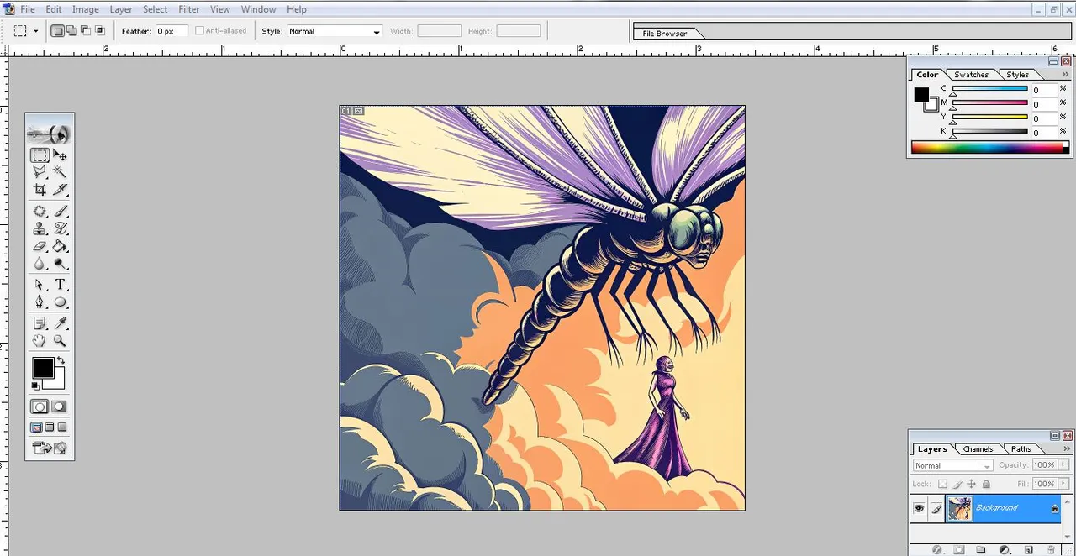This screenshot has width=1076, height=556.
Task: Create a new layer
Action: pos(1028,550)
